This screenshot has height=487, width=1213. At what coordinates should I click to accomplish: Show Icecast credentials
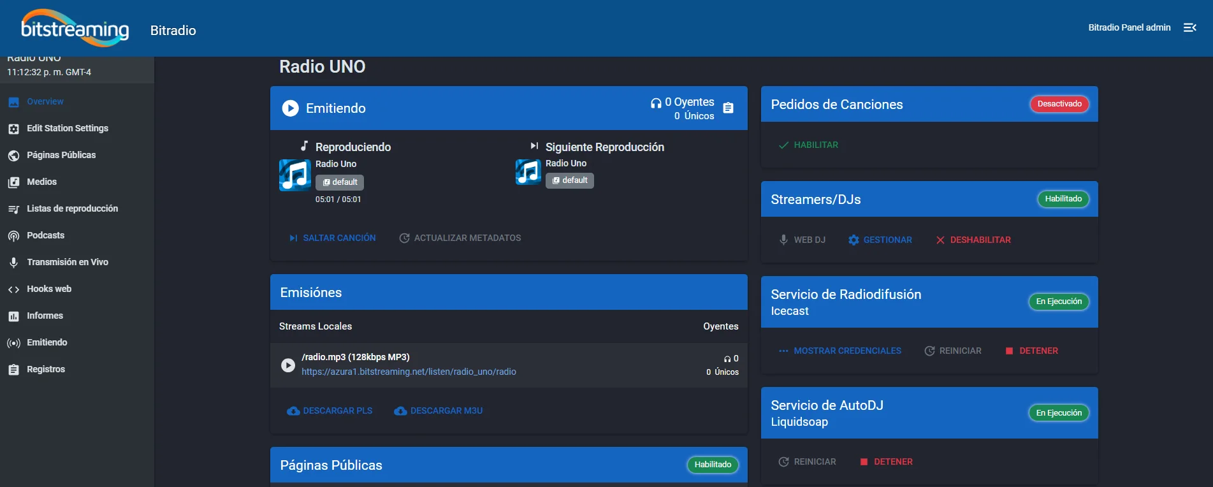(x=839, y=351)
